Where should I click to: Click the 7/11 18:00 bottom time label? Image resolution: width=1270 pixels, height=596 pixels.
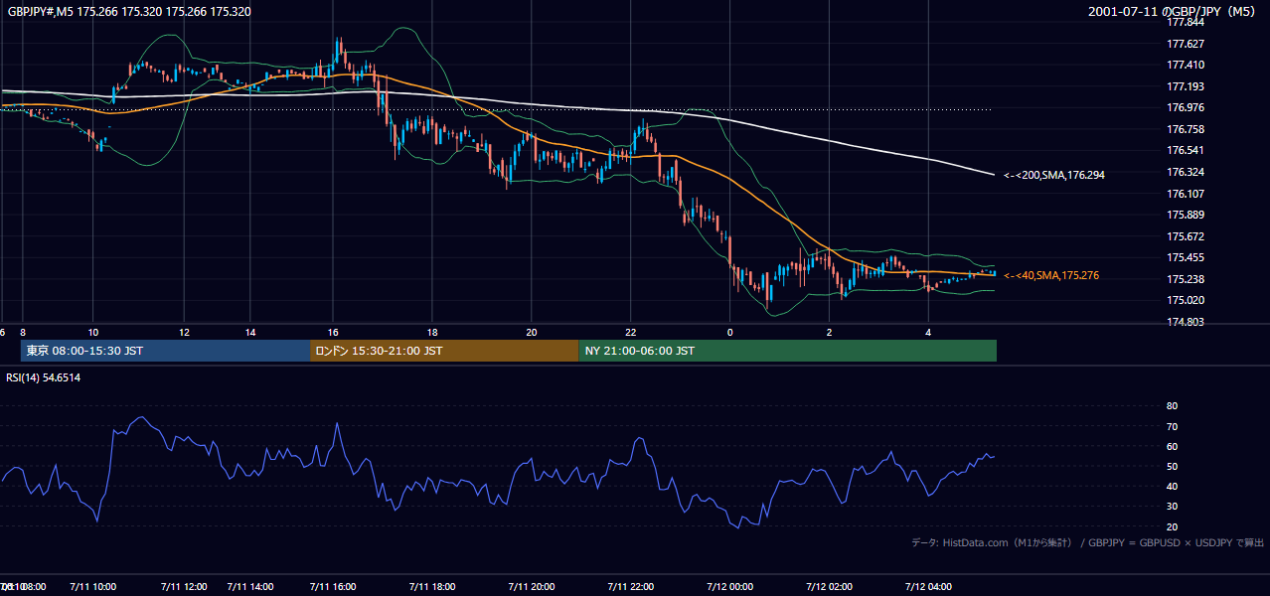(x=431, y=587)
